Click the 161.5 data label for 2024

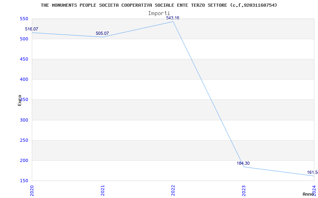312,173
